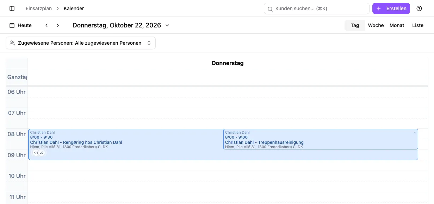Open Einsatzplan breadcrumb link
The width and height of the screenshot is (434, 204).
click(x=39, y=8)
